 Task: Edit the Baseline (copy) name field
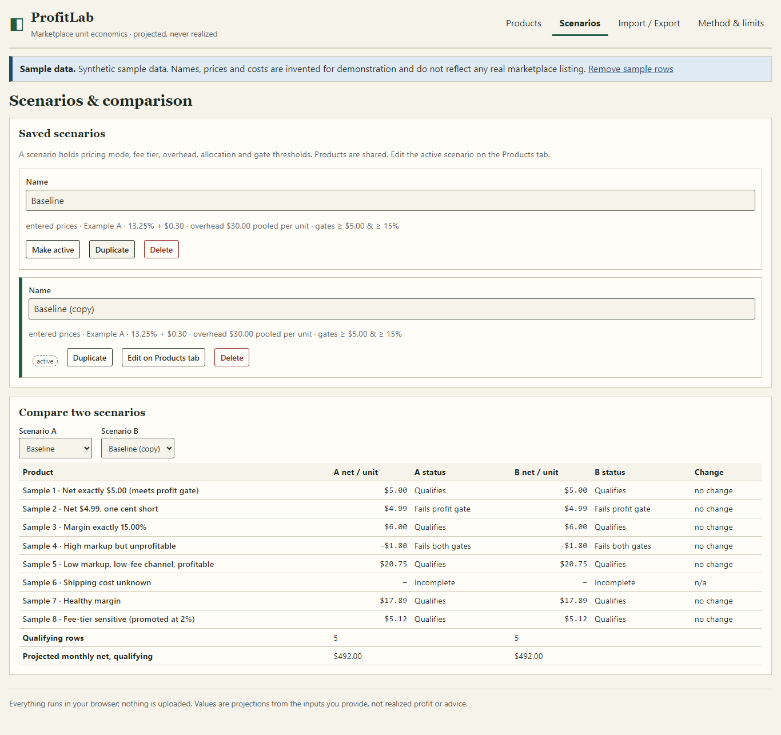click(x=392, y=309)
